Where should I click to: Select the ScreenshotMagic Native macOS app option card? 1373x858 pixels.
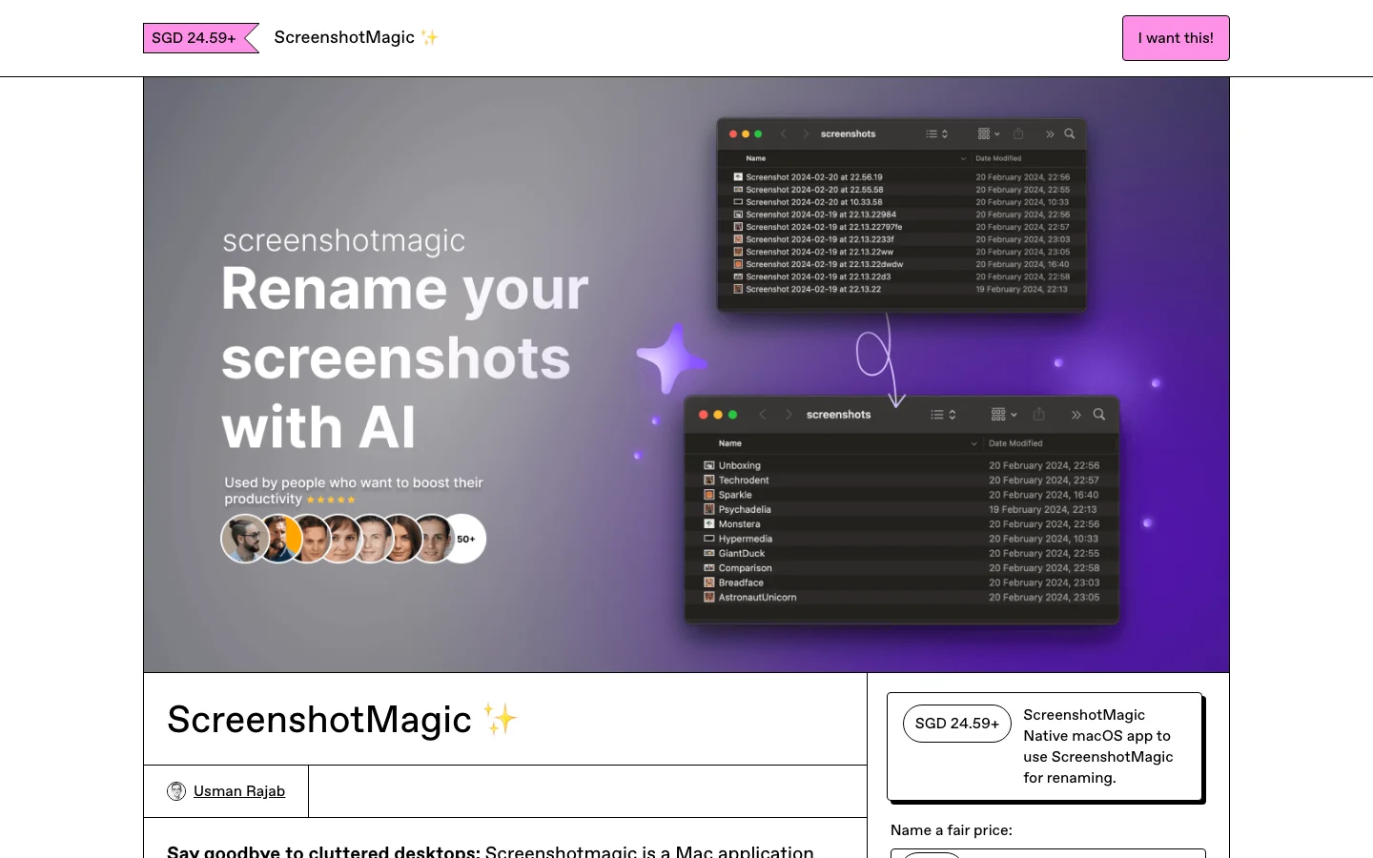[x=1045, y=746]
